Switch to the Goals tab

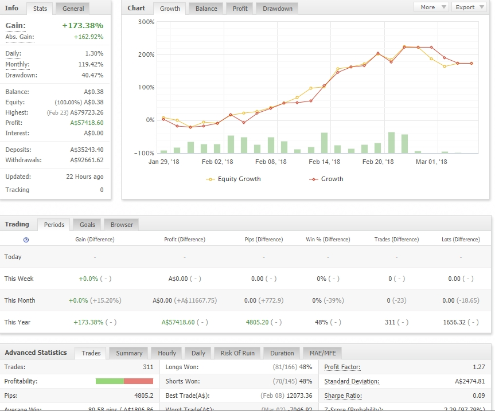[x=87, y=225]
